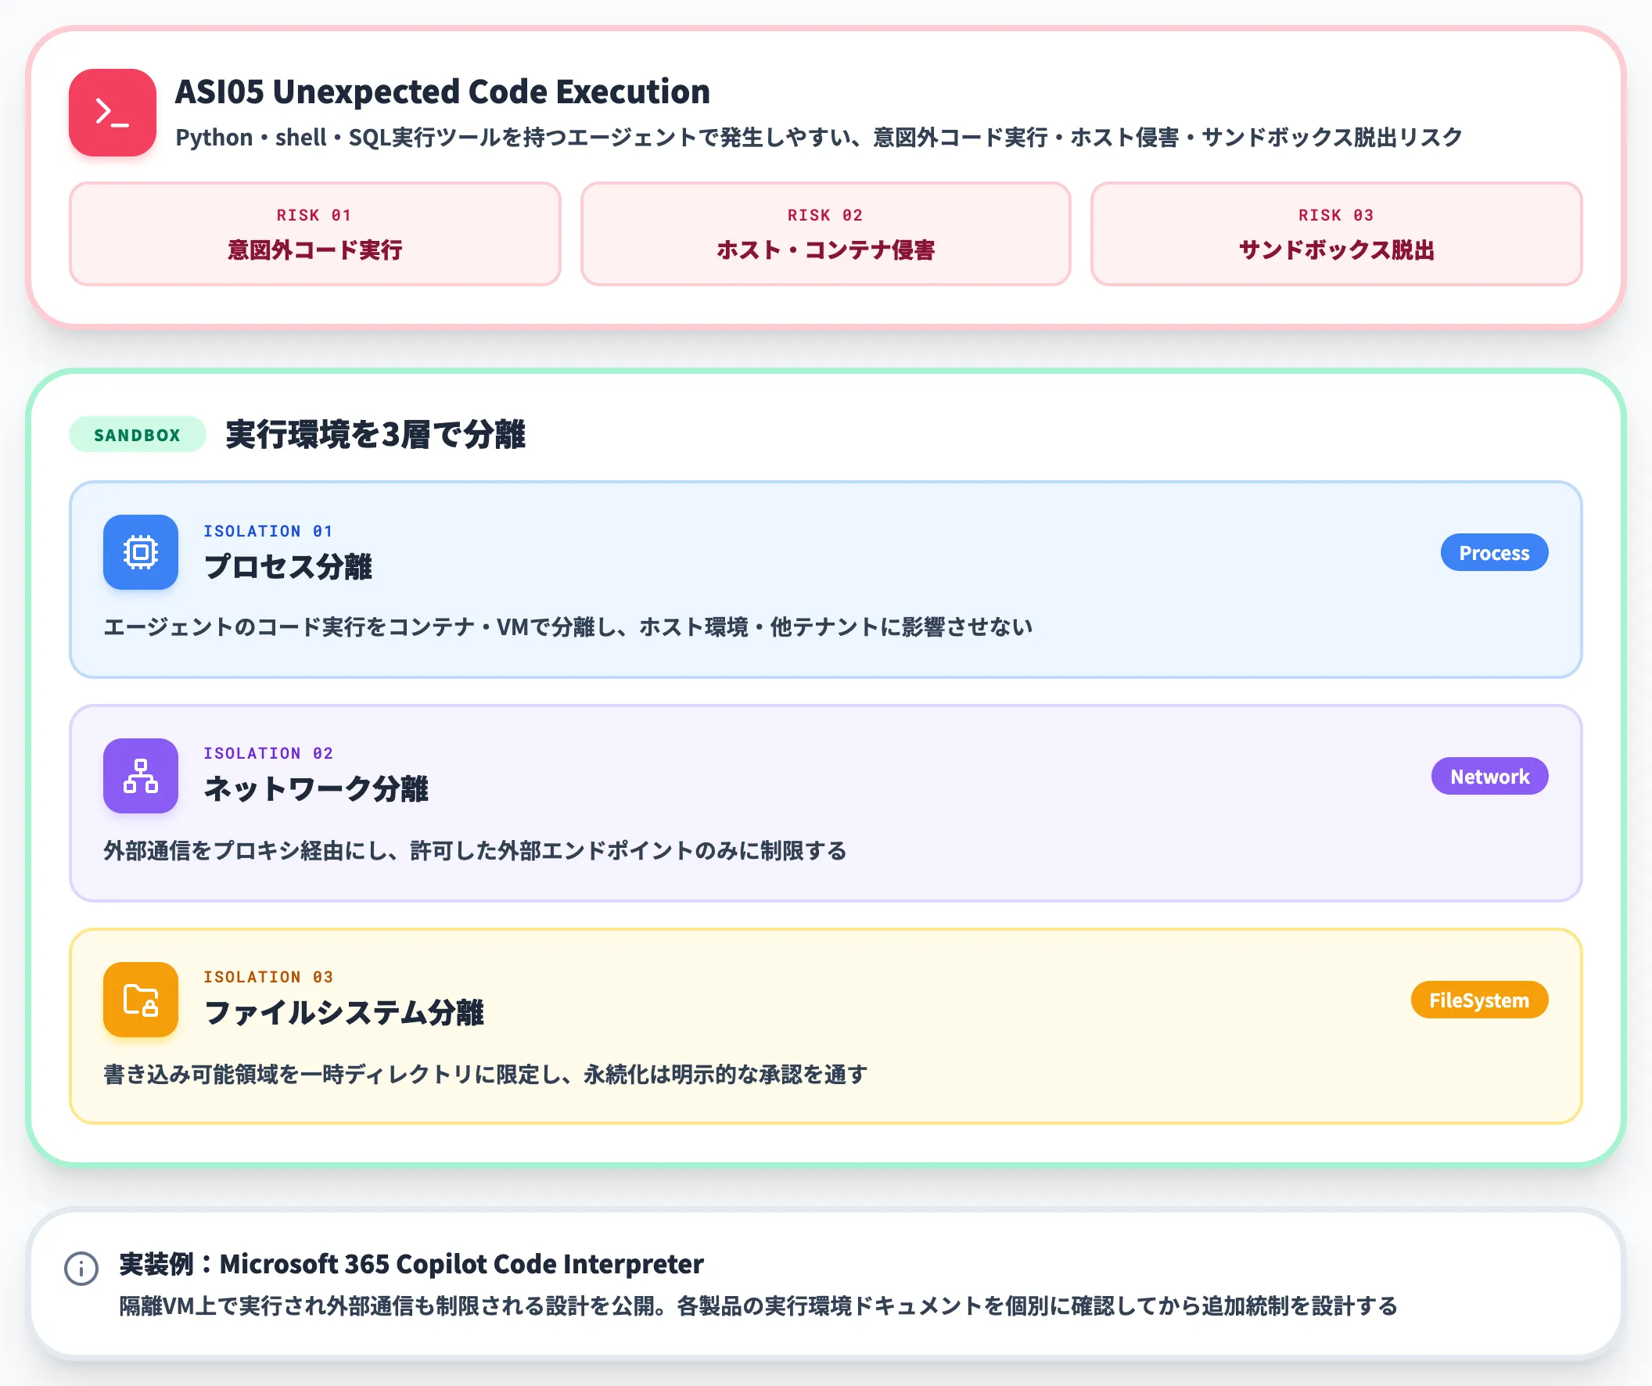Click the description about 外部通信をプロキシ経由
The image size is (1652, 1386).
[475, 850]
